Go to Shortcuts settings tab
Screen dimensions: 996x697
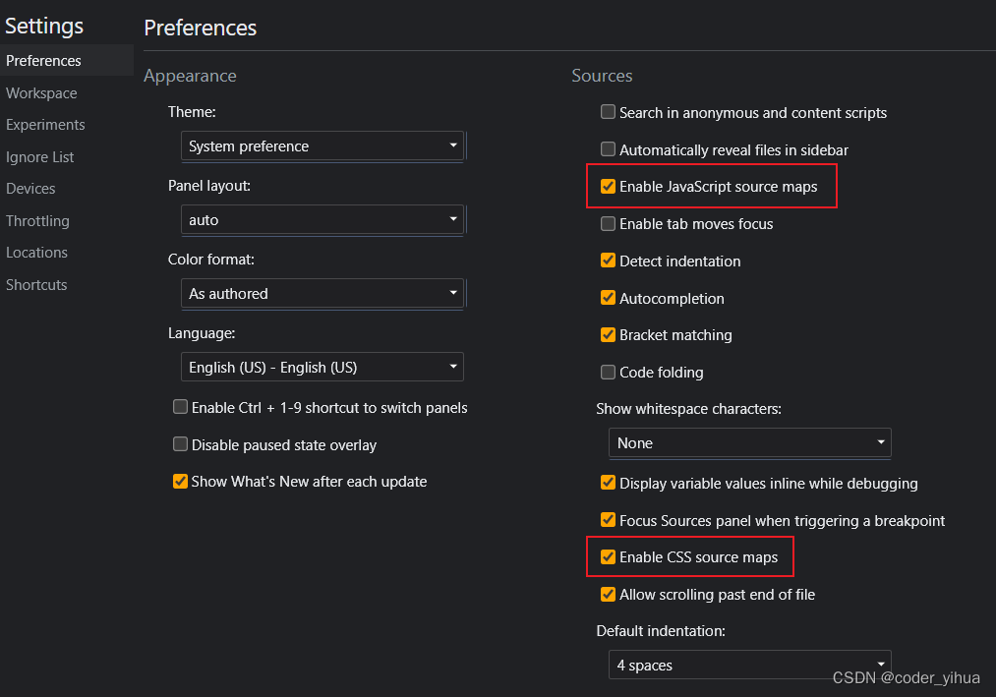(36, 285)
